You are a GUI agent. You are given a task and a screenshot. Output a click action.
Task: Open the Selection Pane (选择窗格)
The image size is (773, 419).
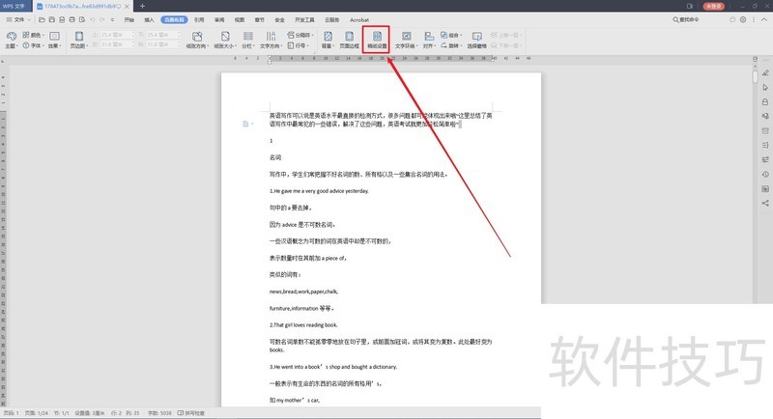pyautogui.click(x=476, y=40)
